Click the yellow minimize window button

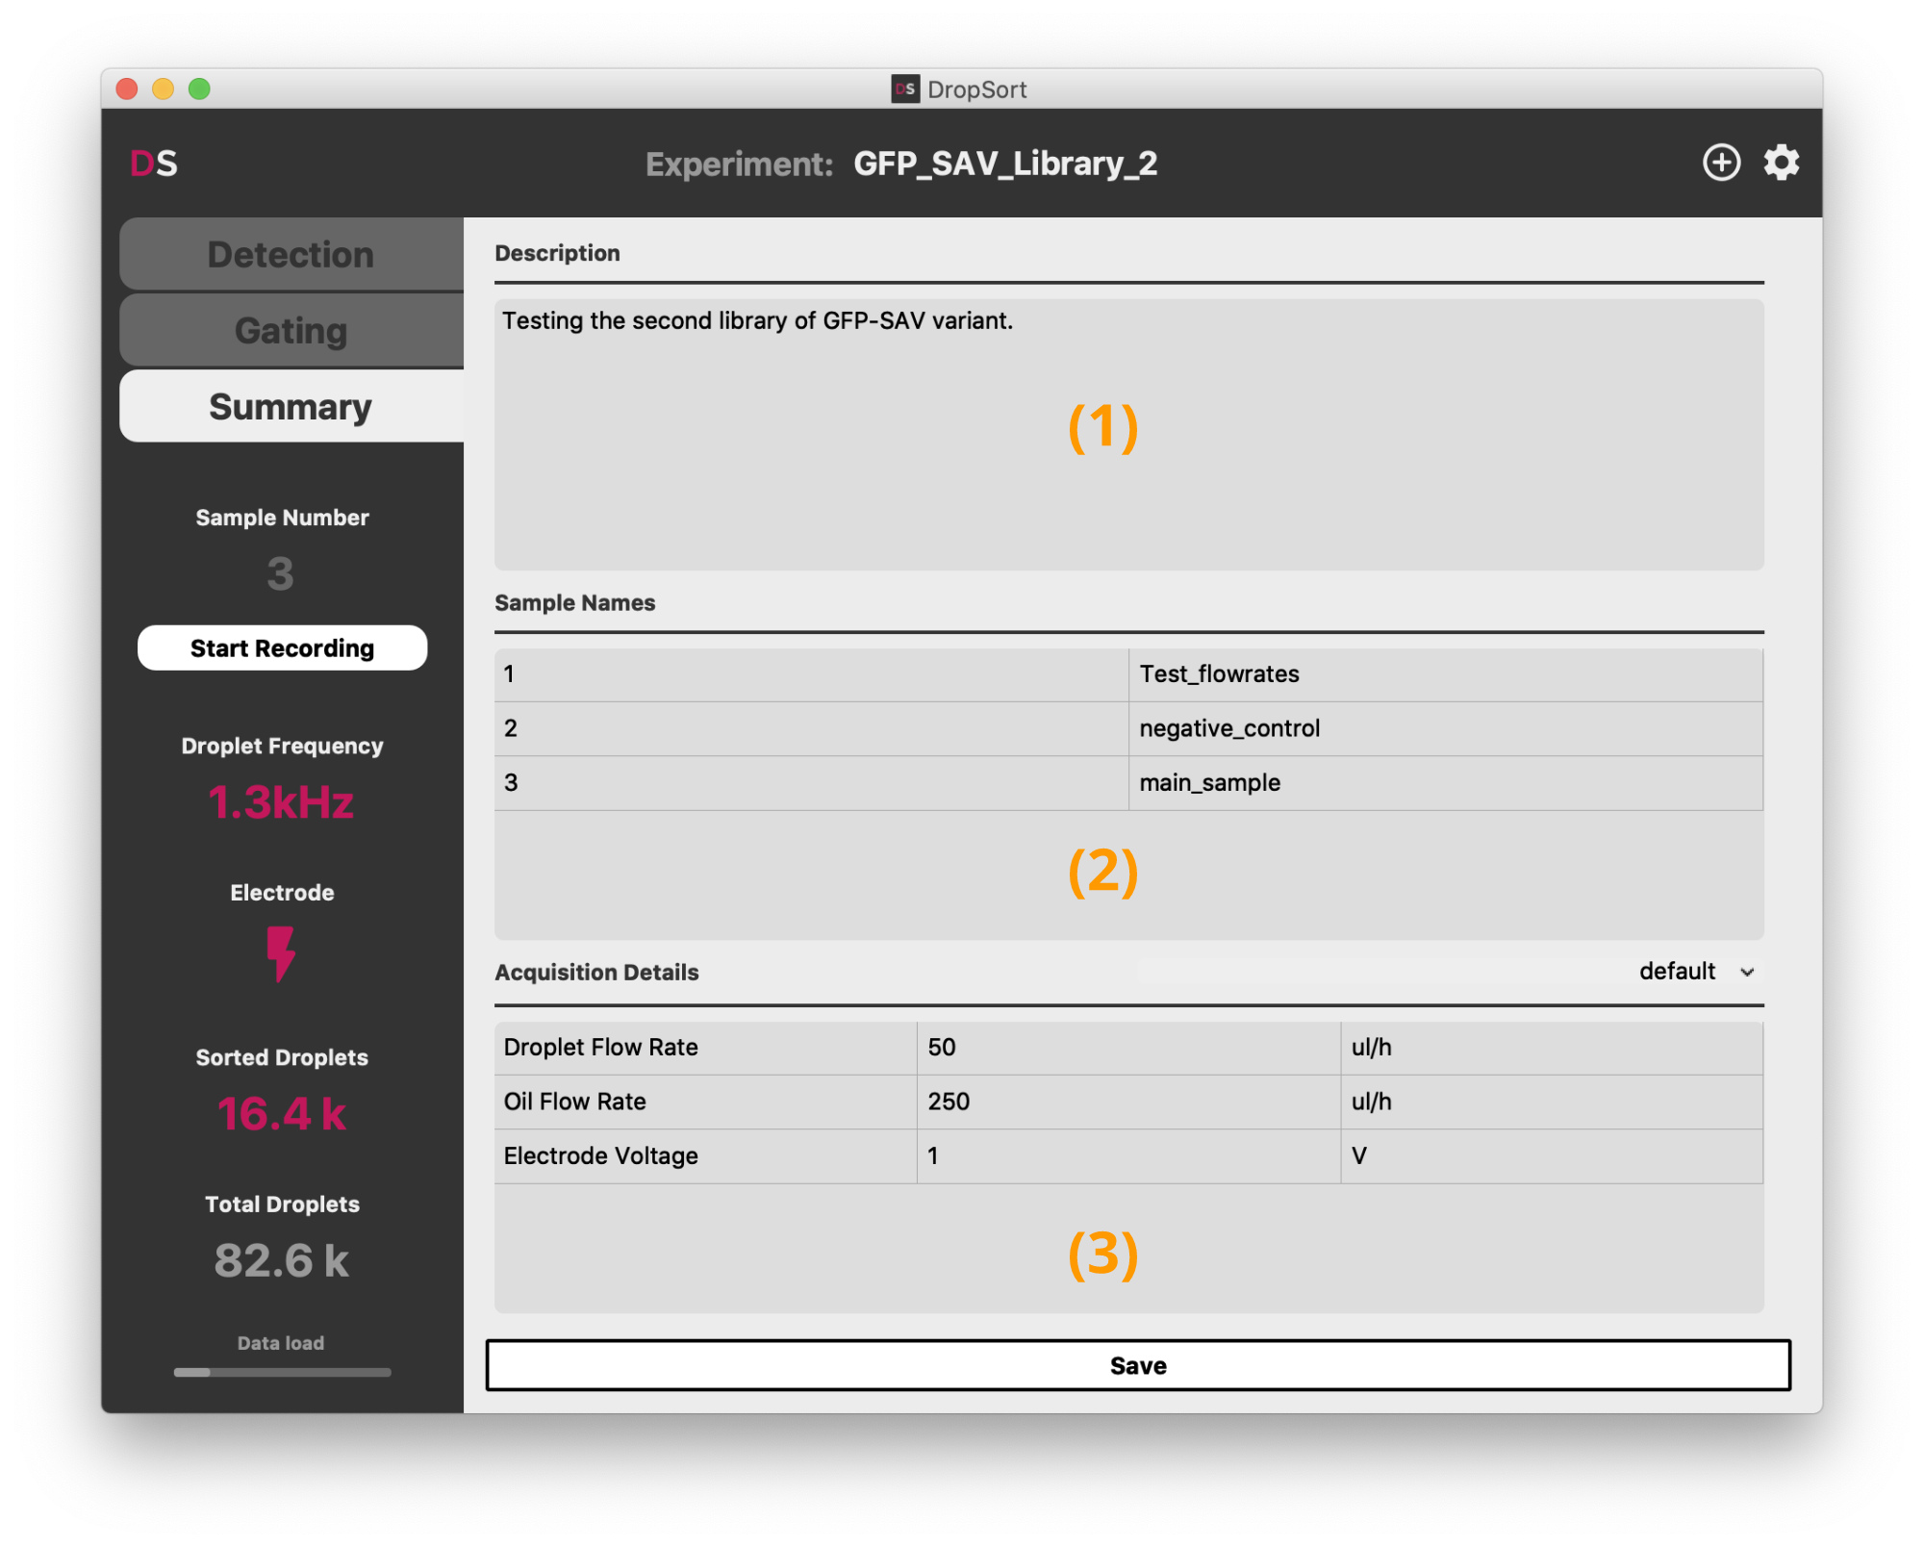163,89
